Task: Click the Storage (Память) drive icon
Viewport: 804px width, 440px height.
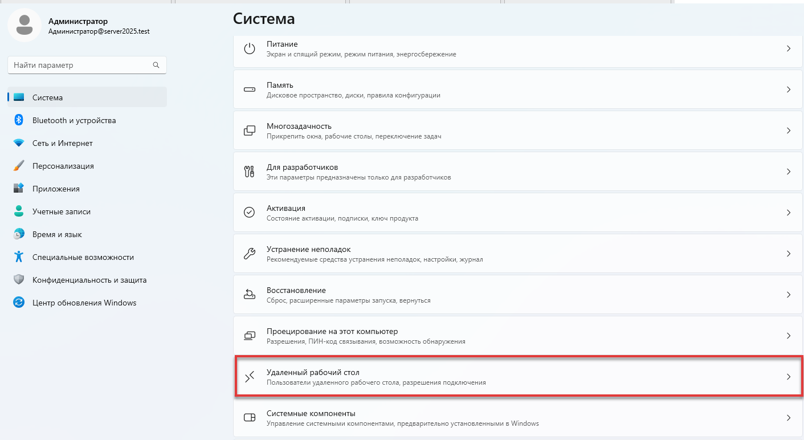Action: tap(249, 89)
